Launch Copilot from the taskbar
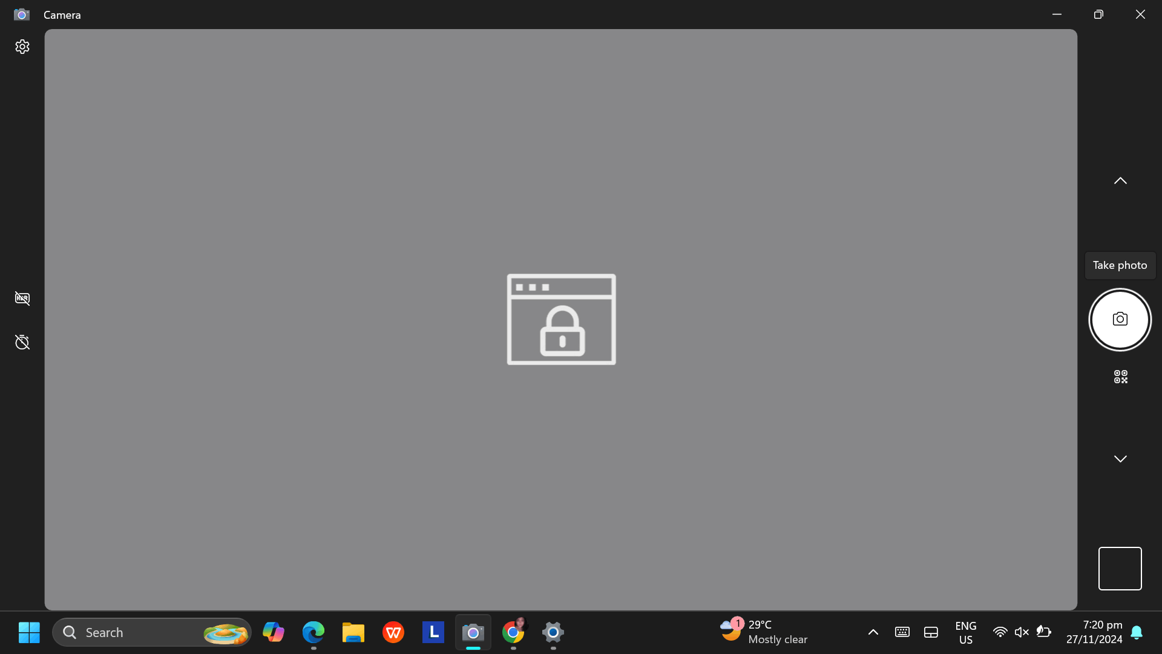1162x654 pixels. tap(274, 632)
